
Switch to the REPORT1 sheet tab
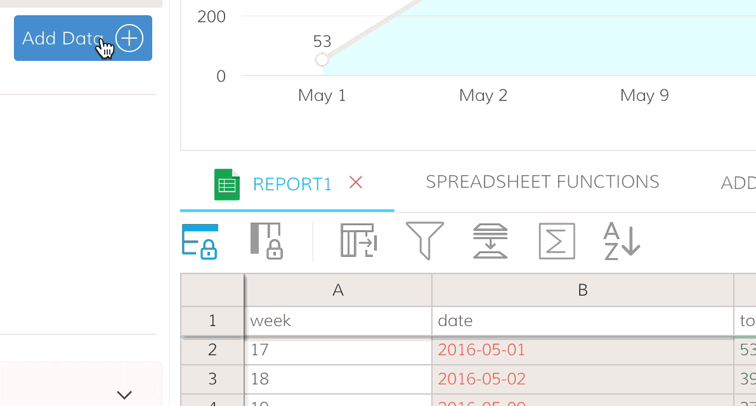click(292, 184)
